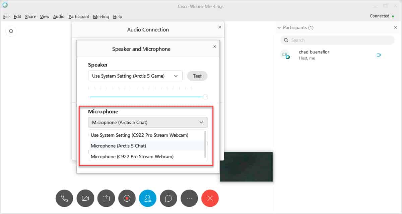The height and width of the screenshot is (214, 402).
Task: Open the Participant menu
Action: tap(79, 16)
